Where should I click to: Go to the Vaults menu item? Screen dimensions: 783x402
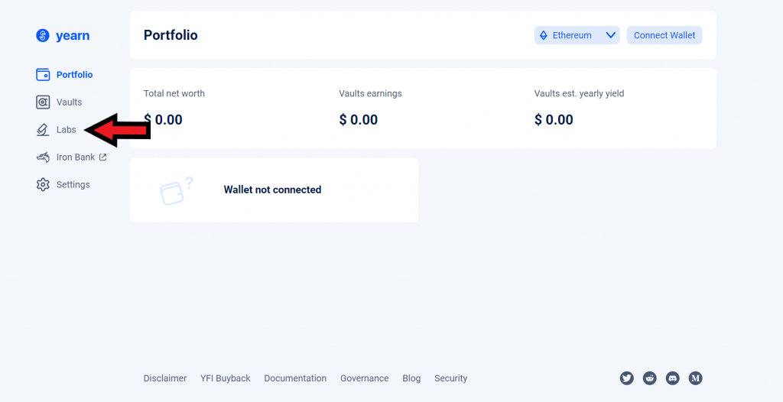[69, 102]
